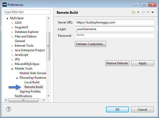Click tree horizontal scrollbar left arrow
This screenshot has height=118, width=159.
click(6, 100)
